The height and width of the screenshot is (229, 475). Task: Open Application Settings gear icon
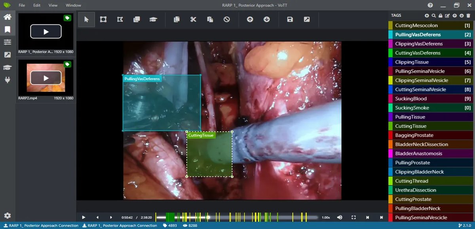[x=7, y=216]
